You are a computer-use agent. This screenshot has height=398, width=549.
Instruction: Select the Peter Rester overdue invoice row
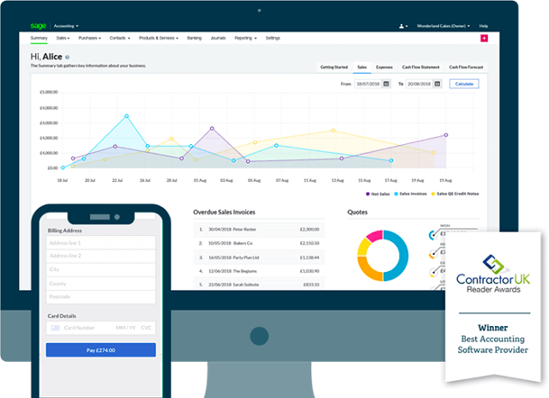[259, 230]
